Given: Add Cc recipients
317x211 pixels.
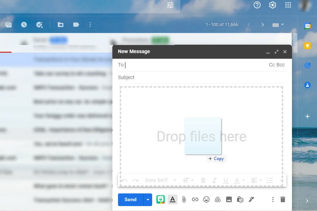Looking at the screenshot, I should 272,65.
